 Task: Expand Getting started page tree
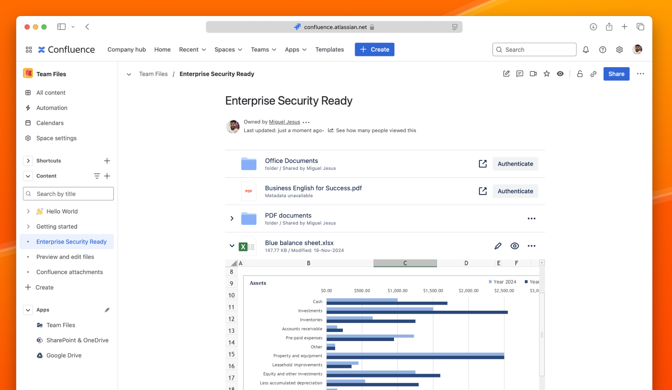(x=28, y=227)
